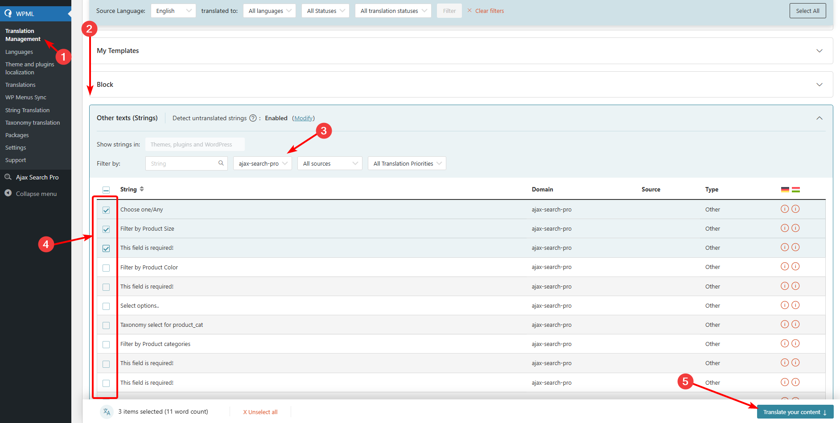The height and width of the screenshot is (423, 840).
Task: Click the Translate your content button
Action: 795,412
